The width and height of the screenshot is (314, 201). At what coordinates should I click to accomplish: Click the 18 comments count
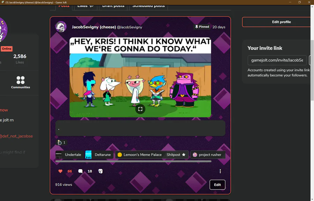click(x=90, y=171)
